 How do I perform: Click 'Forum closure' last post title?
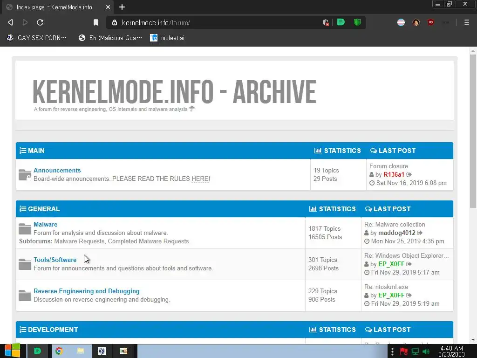388,166
